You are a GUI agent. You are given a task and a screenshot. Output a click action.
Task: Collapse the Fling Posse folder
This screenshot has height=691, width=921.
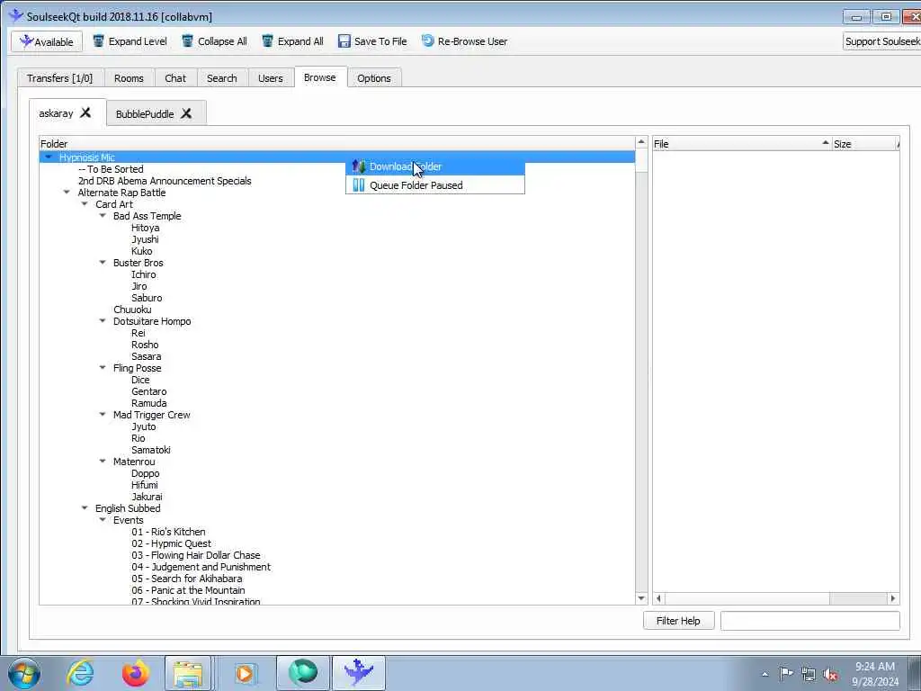[x=103, y=368]
